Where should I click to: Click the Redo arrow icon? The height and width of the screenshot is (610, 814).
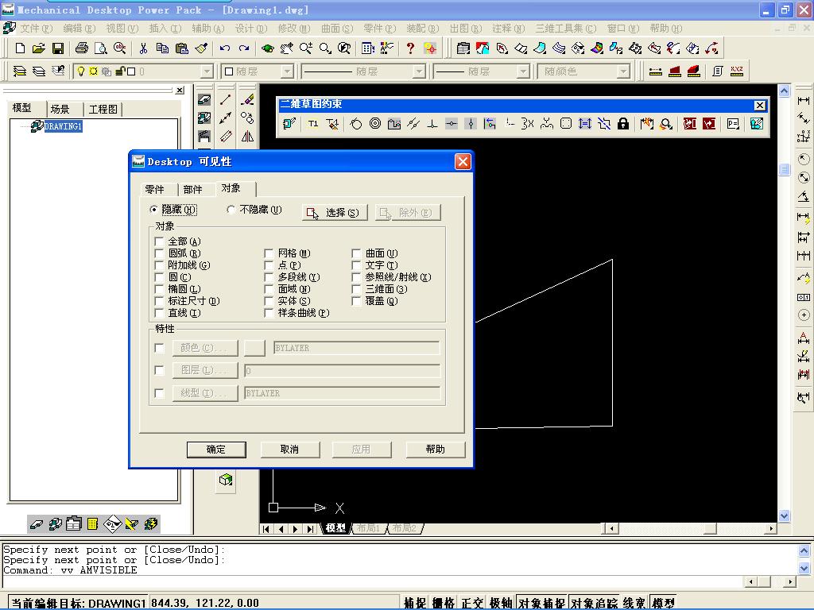pos(244,48)
